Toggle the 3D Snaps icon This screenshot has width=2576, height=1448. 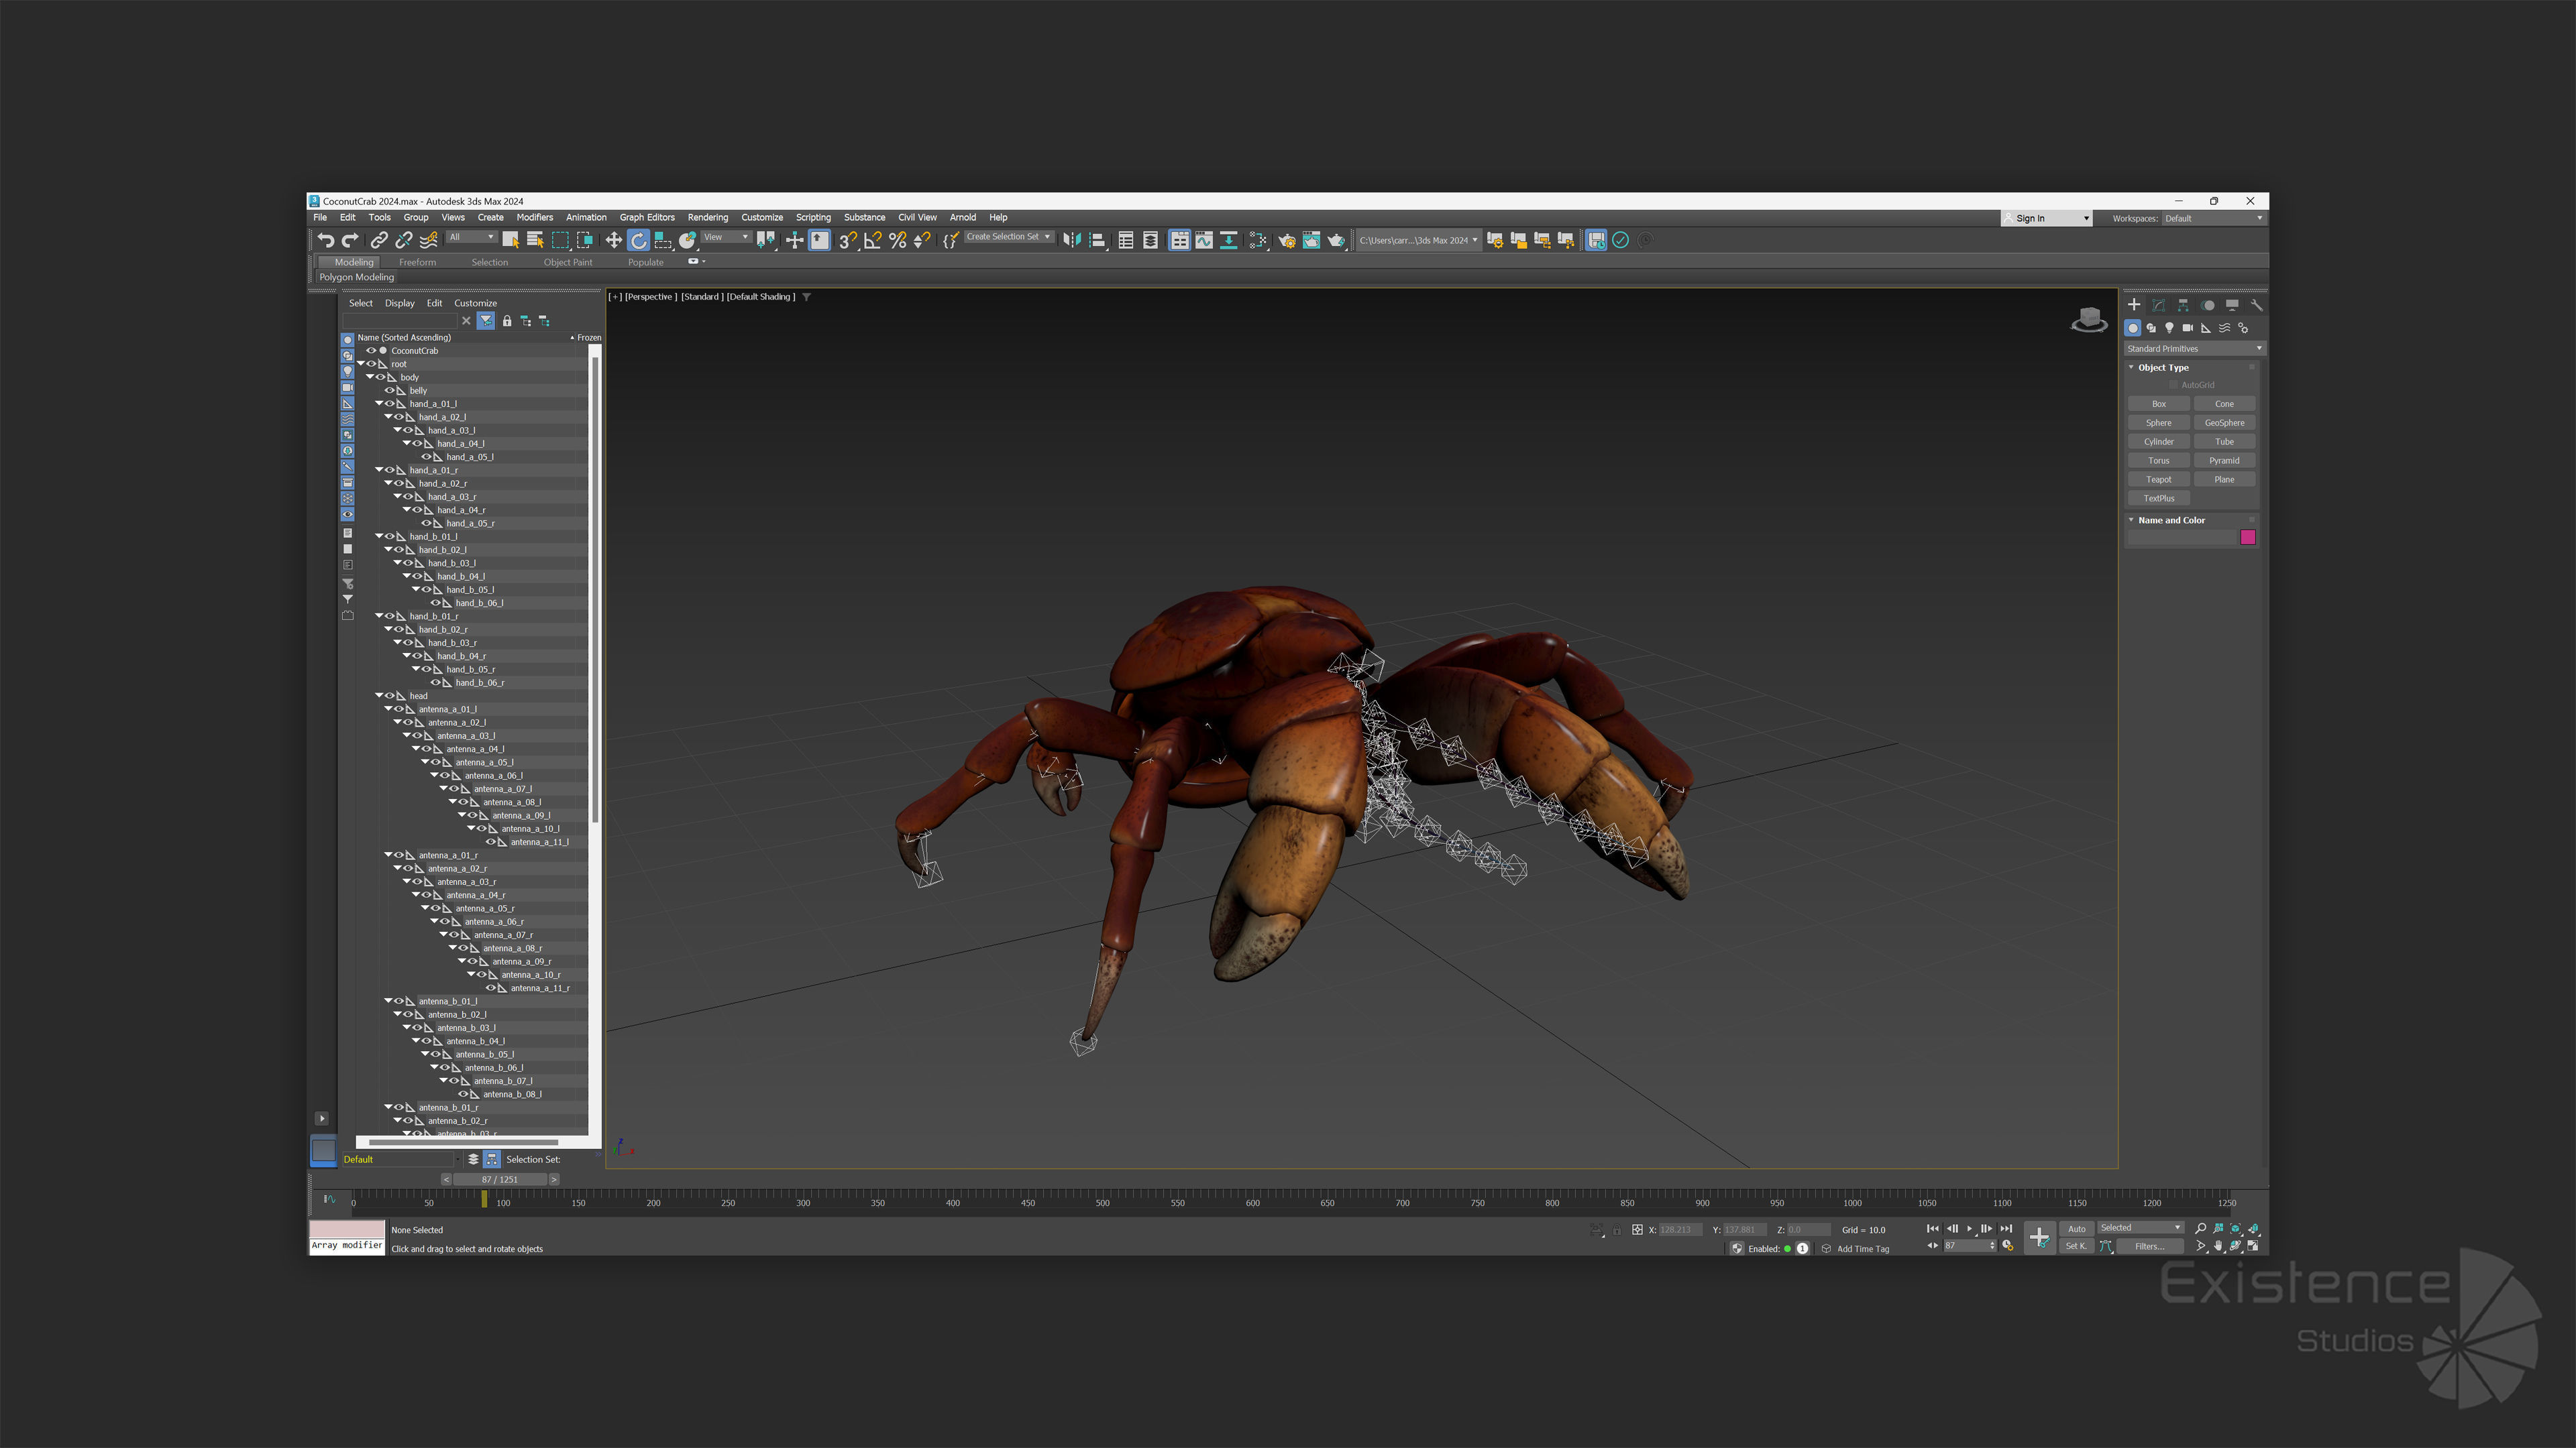(847, 240)
